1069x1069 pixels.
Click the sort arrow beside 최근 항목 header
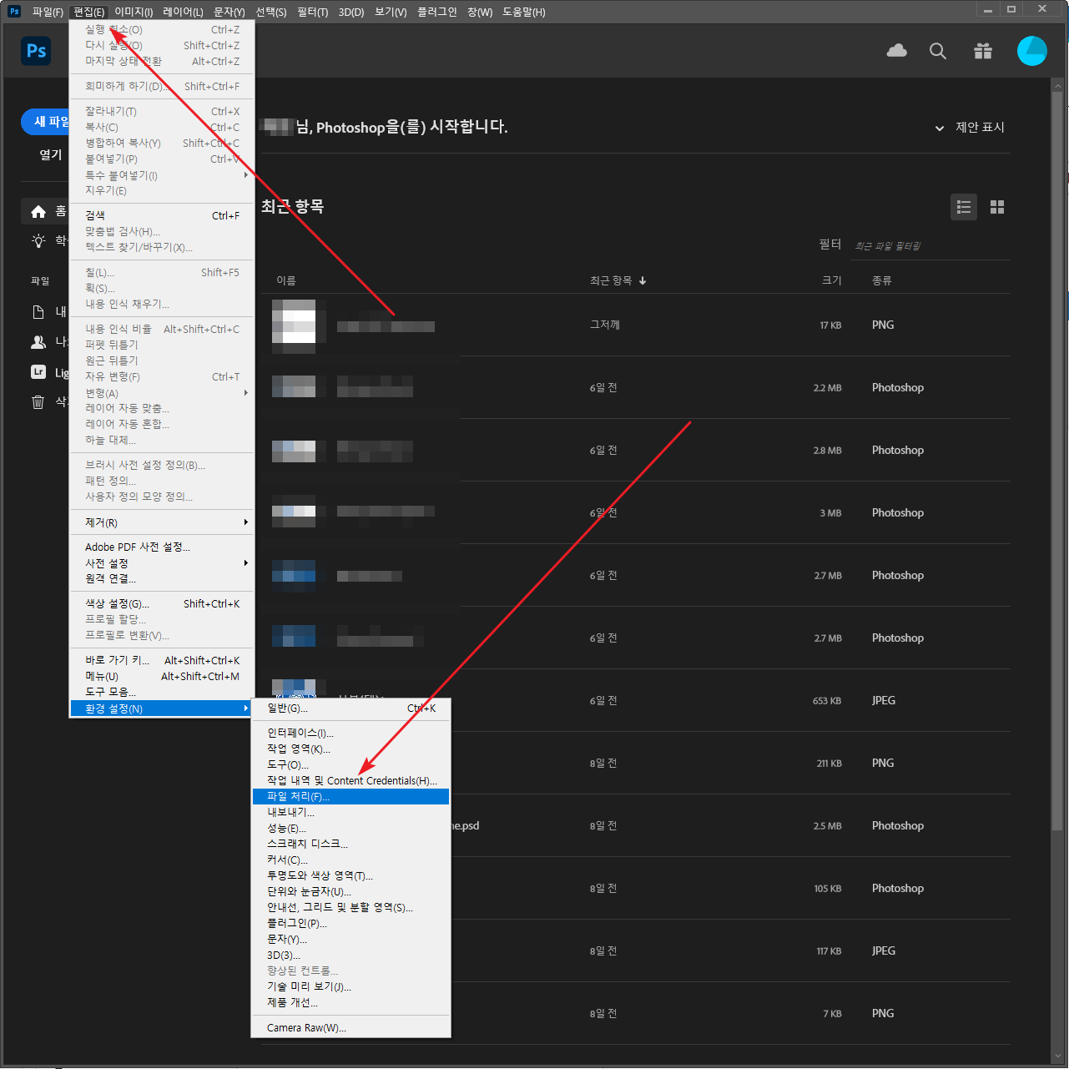click(x=643, y=280)
